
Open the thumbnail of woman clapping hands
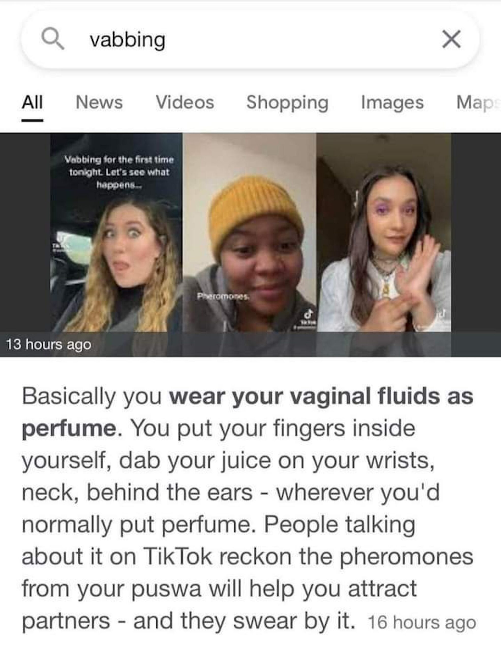[x=384, y=232]
